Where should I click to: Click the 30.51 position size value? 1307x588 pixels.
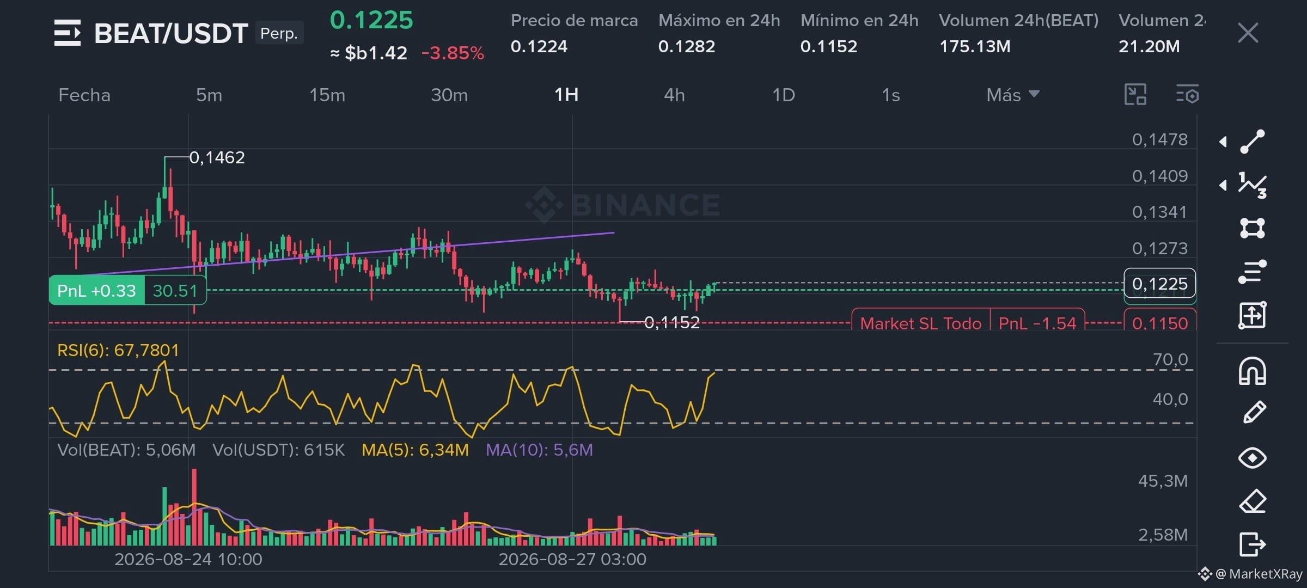[175, 290]
